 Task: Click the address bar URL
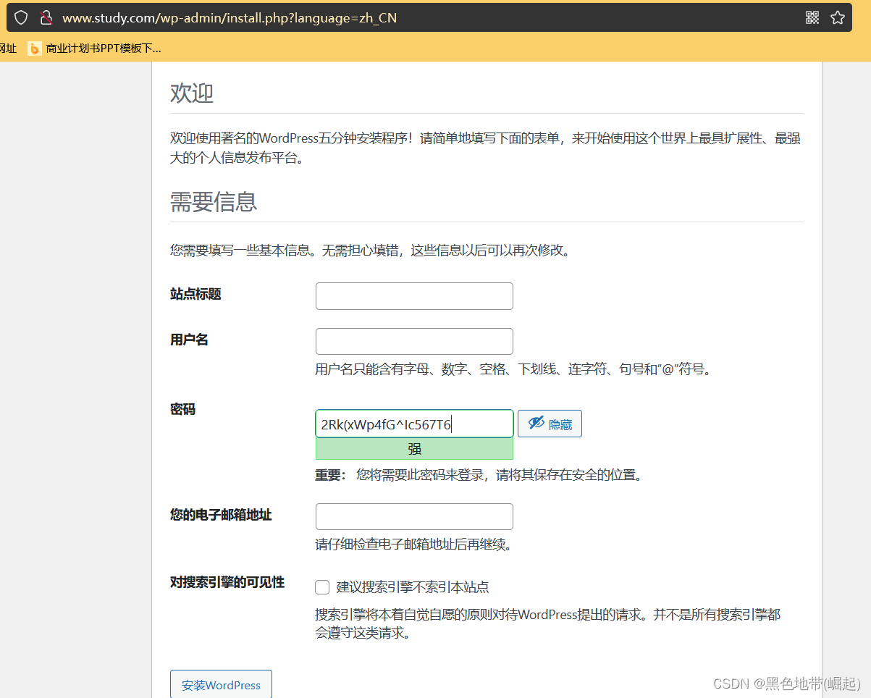tap(230, 17)
